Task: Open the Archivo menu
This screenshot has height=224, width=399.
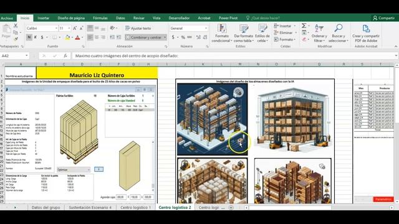Action: (x=7, y=18)
